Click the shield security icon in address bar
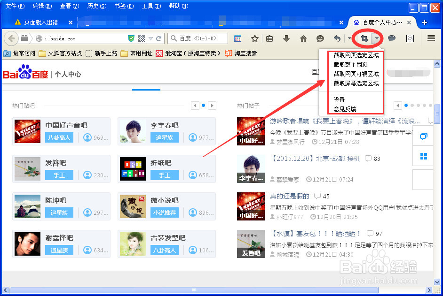Image resolution: width=443 pixels, height=296 pixels. click(131, 38)
